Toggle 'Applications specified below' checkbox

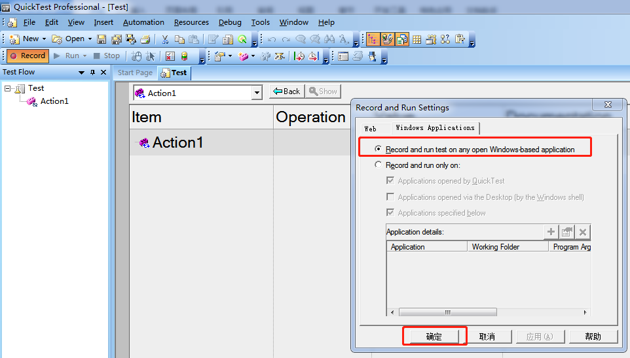390,212
